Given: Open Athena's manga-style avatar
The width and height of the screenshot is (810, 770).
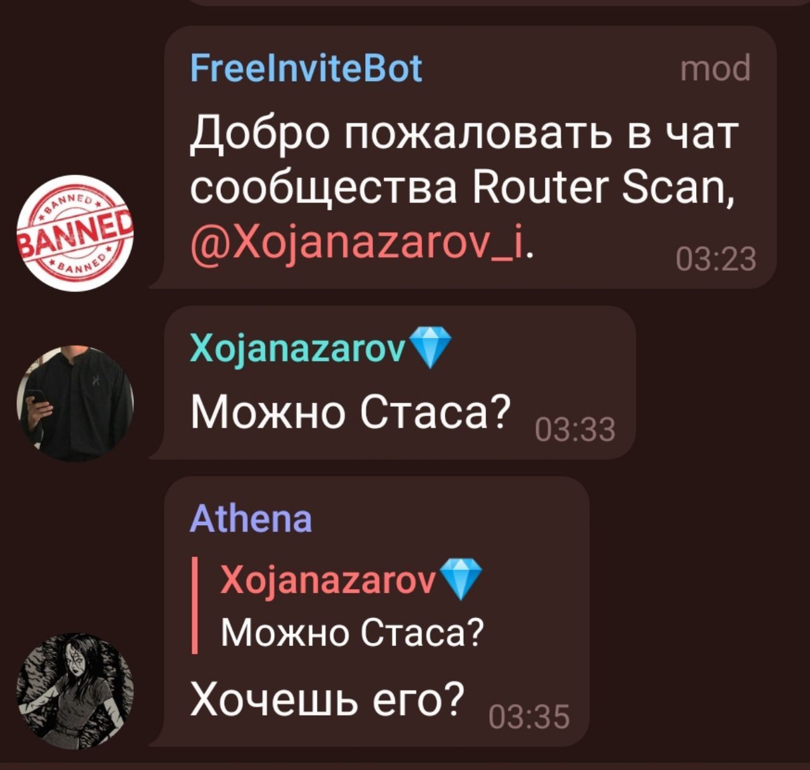Looking at the screenshot, I should pyautogui.click(x=75, y=691).
